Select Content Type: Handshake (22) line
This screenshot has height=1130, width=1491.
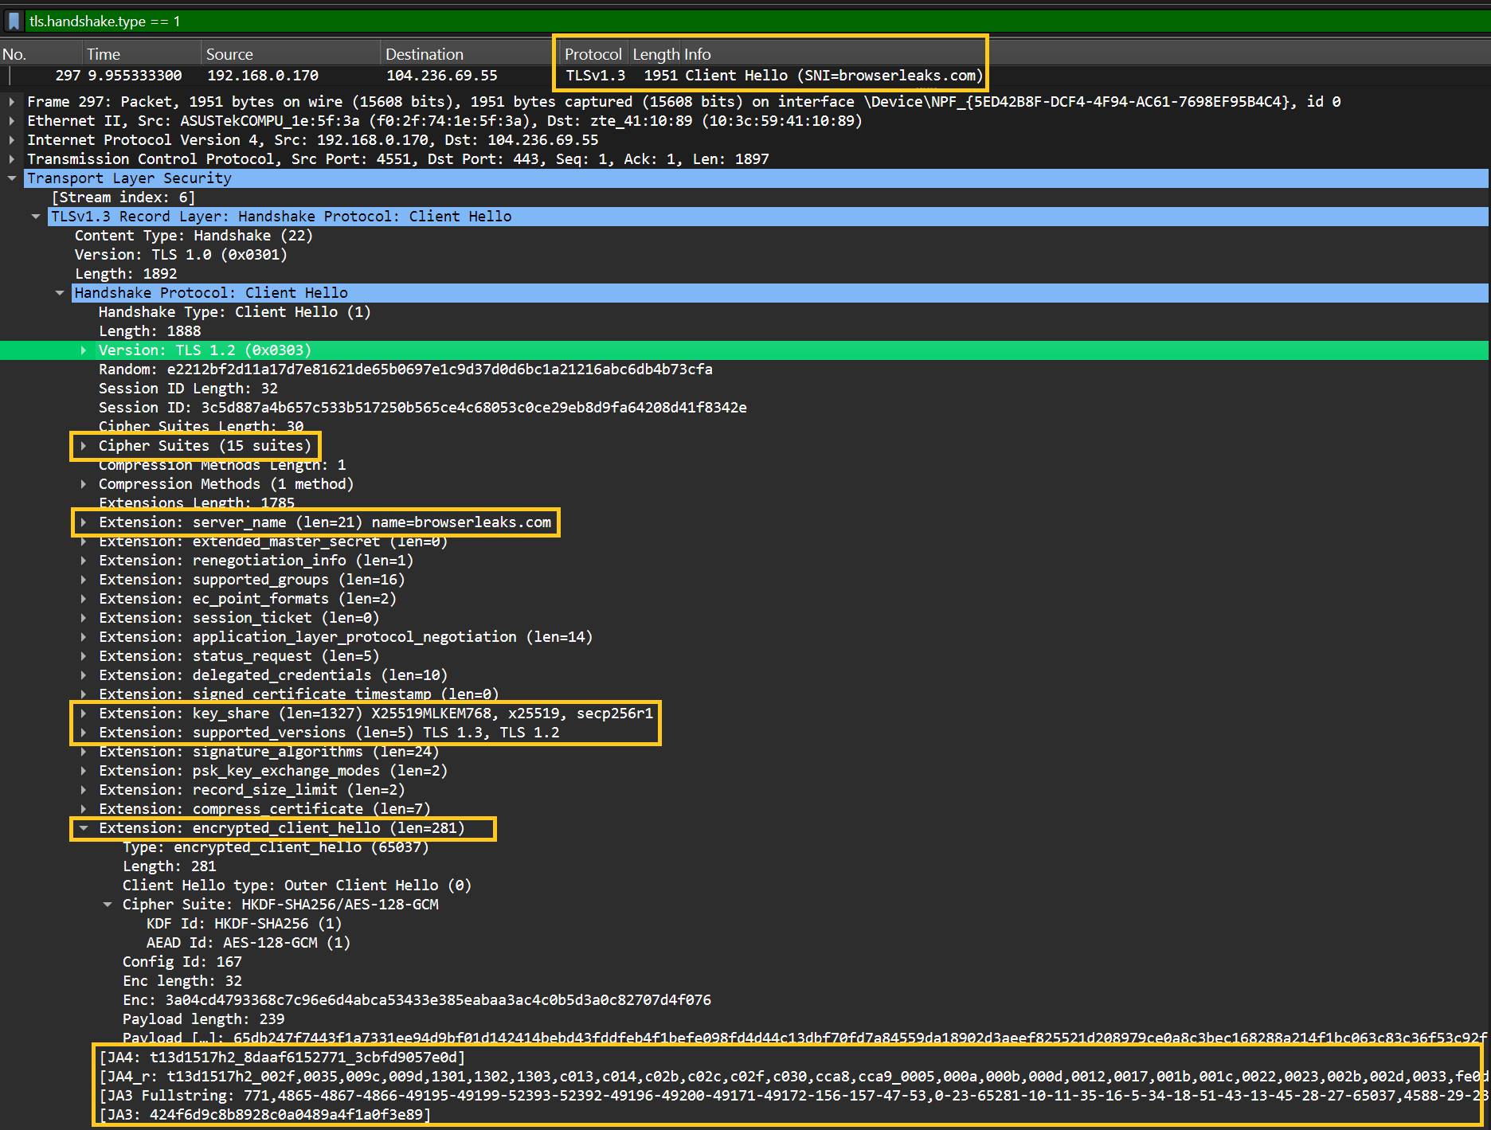pos(194,236)
